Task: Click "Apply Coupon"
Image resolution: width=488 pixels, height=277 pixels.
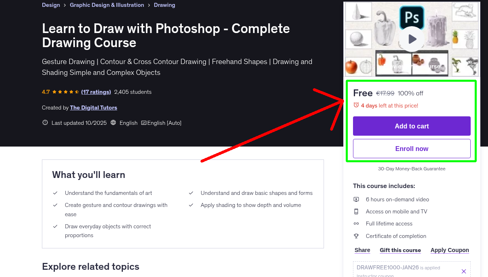Action: [450, 250]
